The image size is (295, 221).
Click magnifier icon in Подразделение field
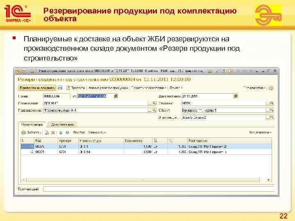tap(154, 110)
